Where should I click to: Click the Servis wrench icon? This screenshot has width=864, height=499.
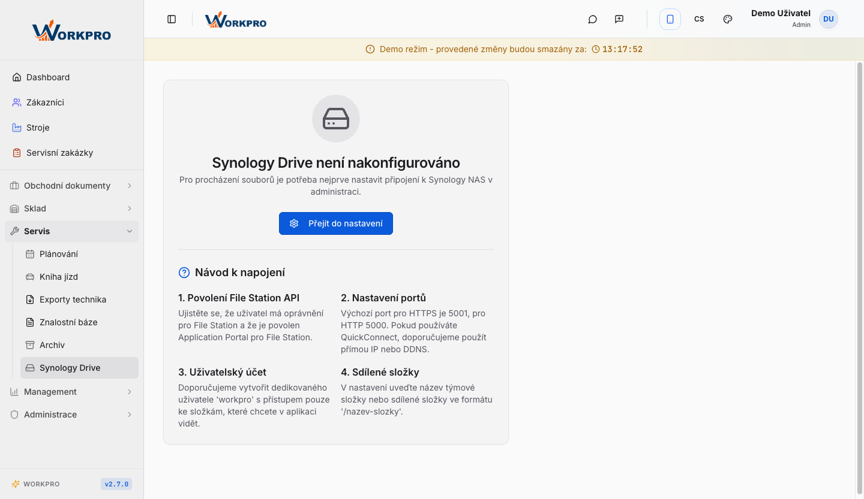[14, 231]
